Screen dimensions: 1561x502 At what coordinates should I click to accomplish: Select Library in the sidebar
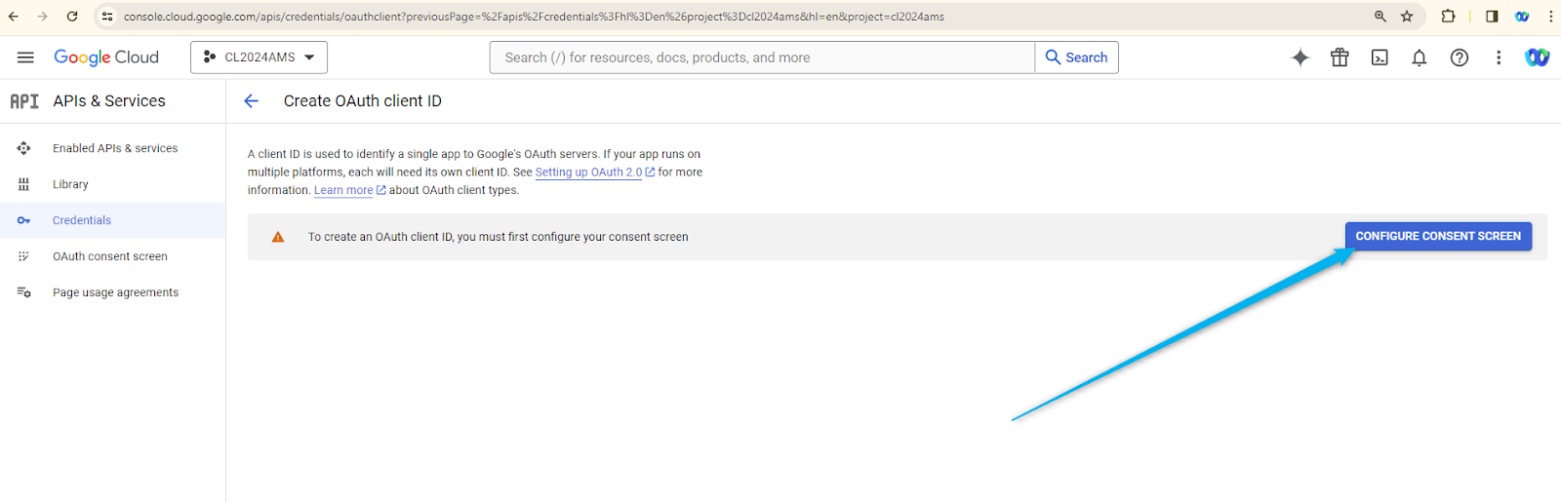[70, 184]
